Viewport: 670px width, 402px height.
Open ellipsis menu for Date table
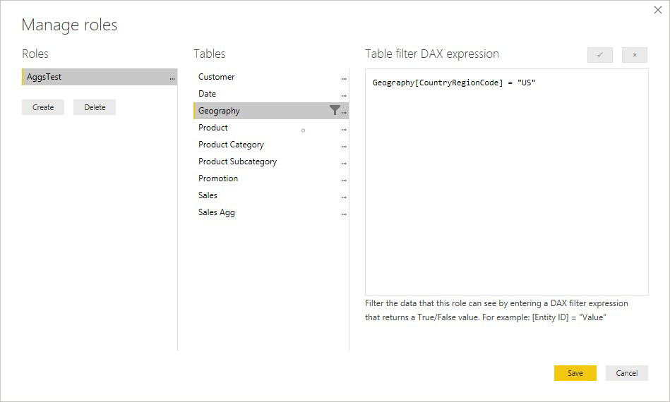(x=344, y=96)
